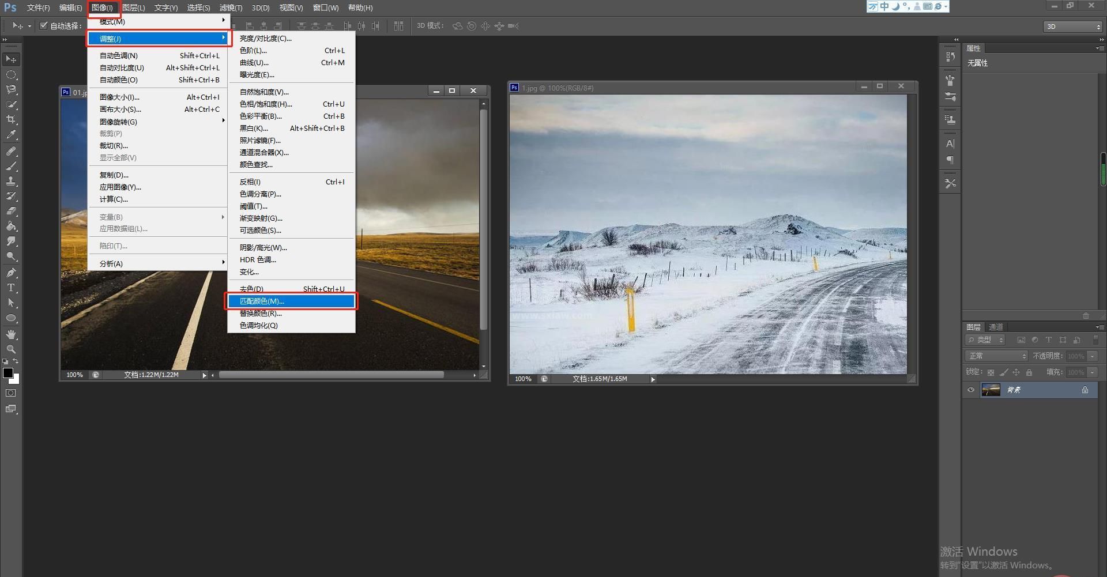Choose Match Color from Adjustments submenu
Viewport: 1107px width, 577px height.
[x=291, y=301]
